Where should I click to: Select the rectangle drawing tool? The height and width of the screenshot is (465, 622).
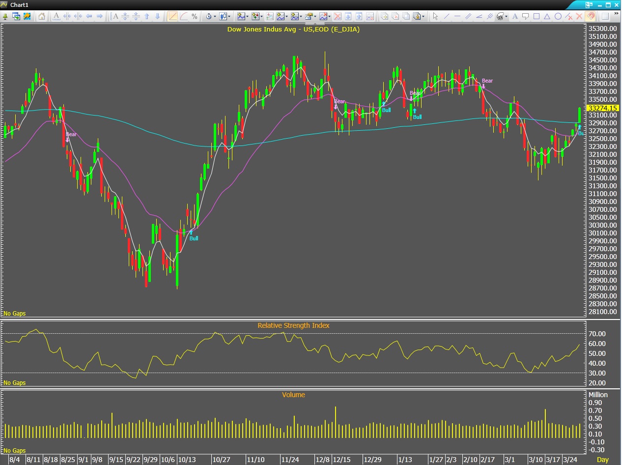(537, 16)
